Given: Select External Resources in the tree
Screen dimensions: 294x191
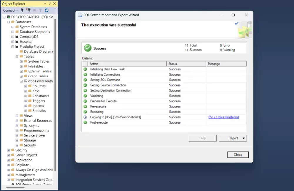Looking at the screenshot, I should pyautogui.click(x=38, y=120).
